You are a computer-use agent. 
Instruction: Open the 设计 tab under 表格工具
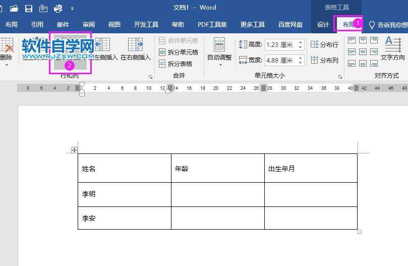tap(323, 25)
